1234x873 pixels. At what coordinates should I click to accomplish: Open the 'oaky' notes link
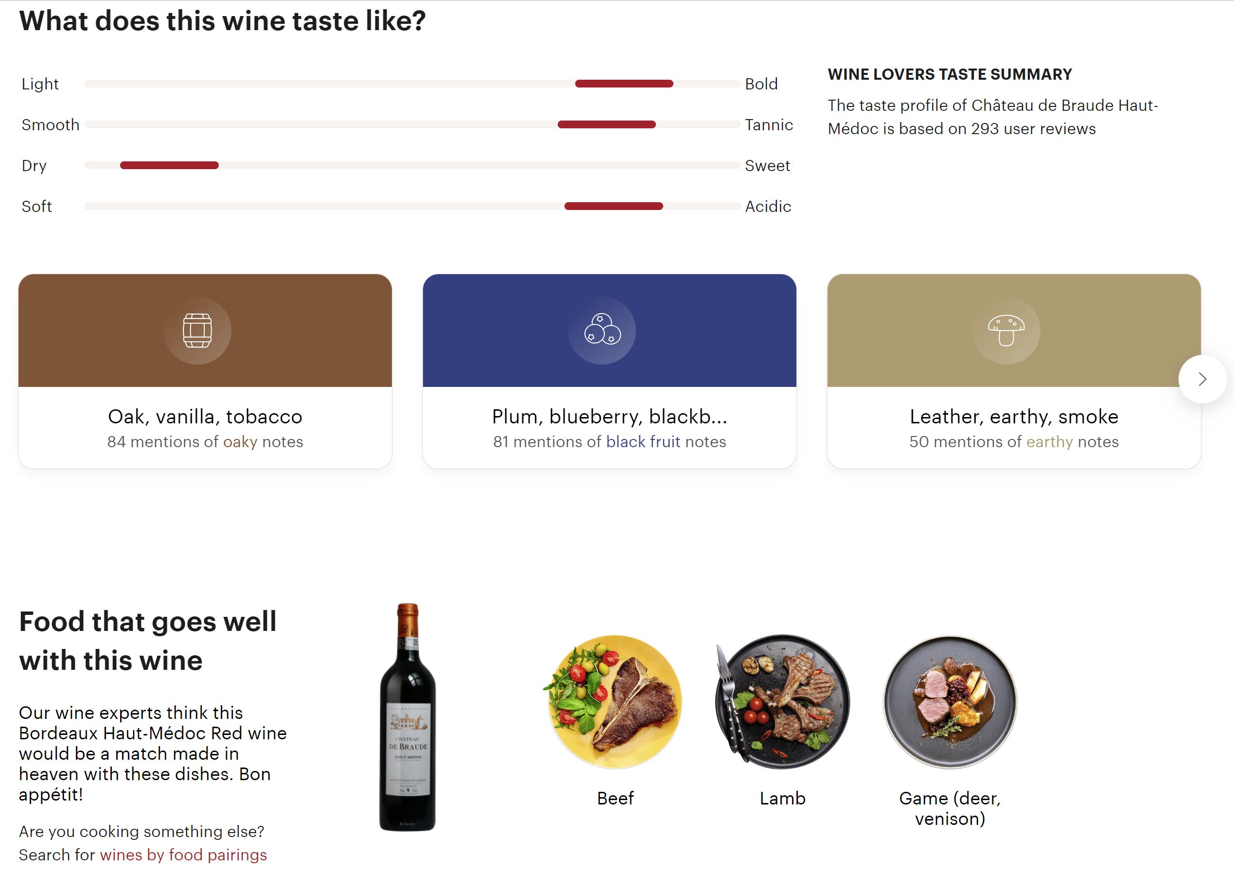240,442
